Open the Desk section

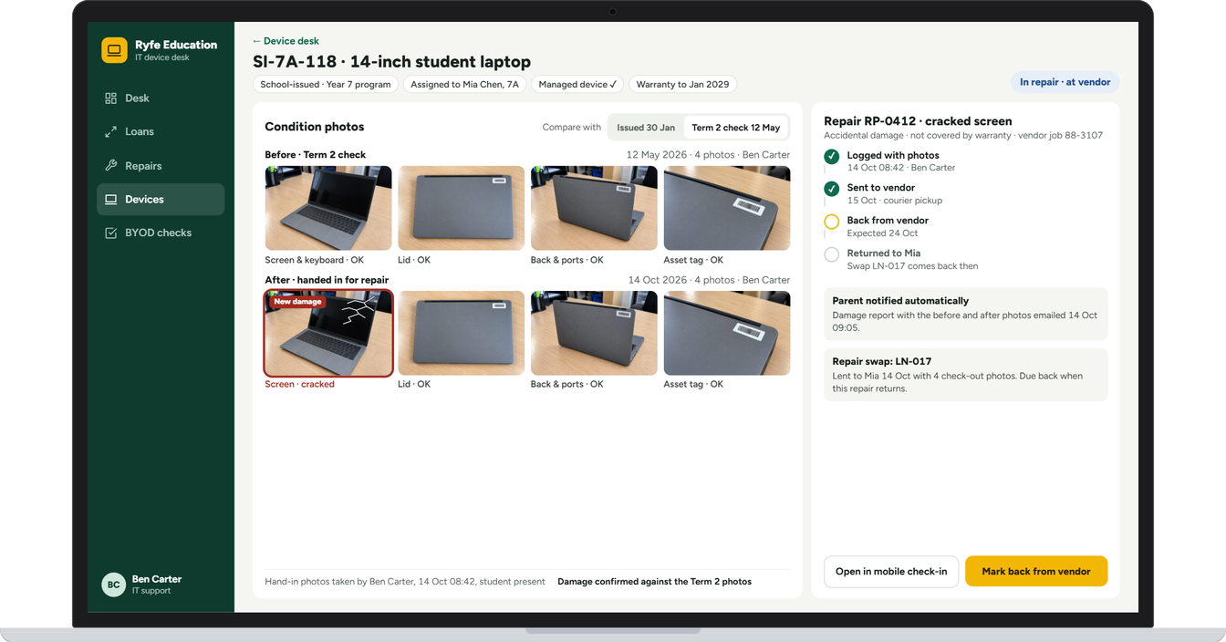tap(161, 98)
